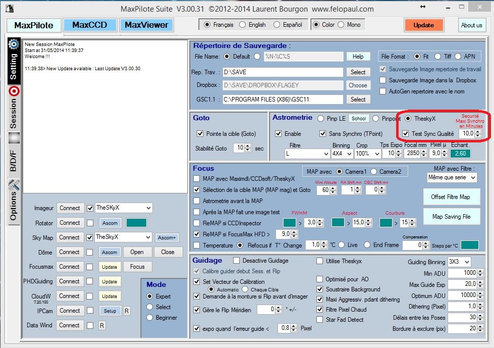Click Help button for File Name
The width and height of the screenshot is (494, 348).
(x=358, y=57)
